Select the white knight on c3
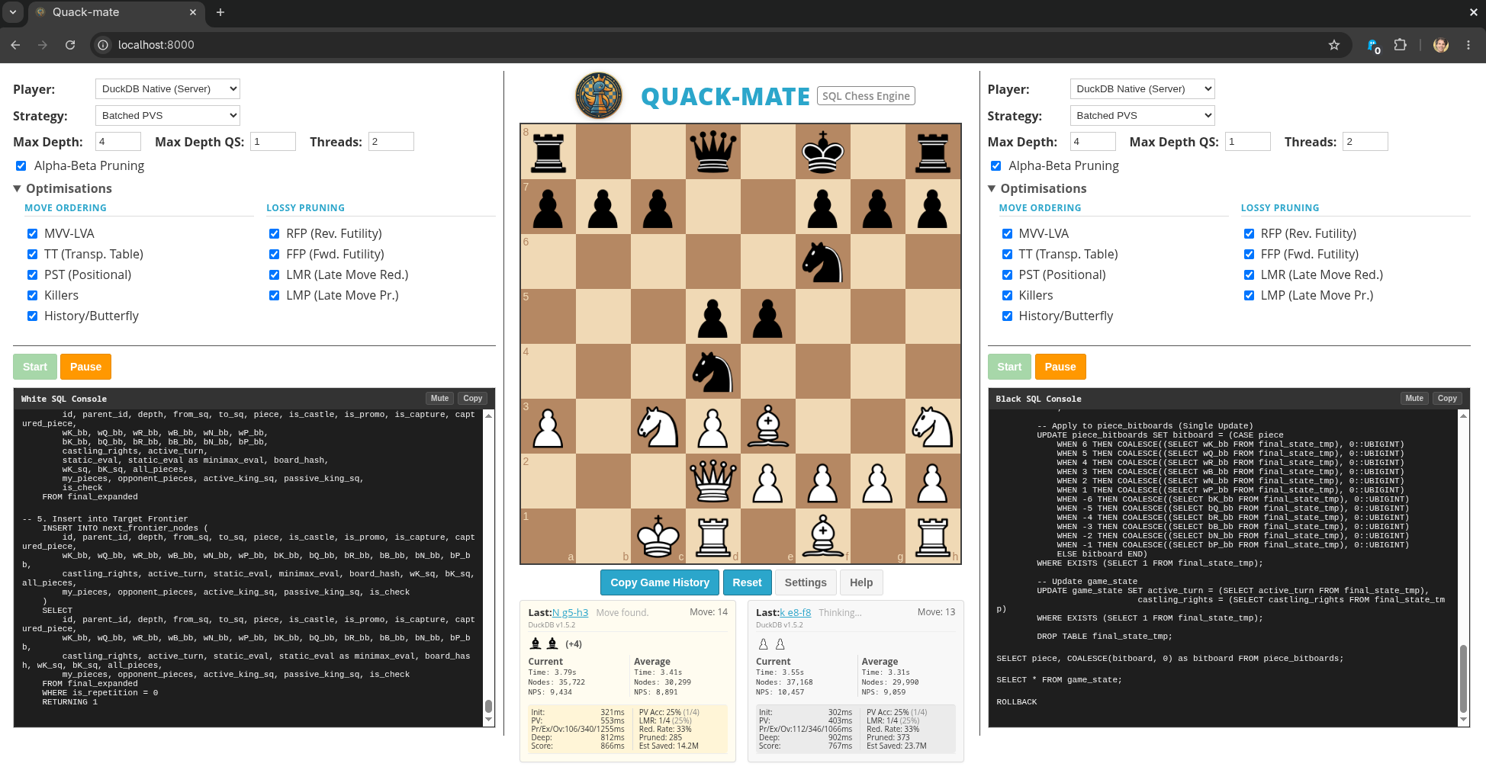 [x=658, y=426]
